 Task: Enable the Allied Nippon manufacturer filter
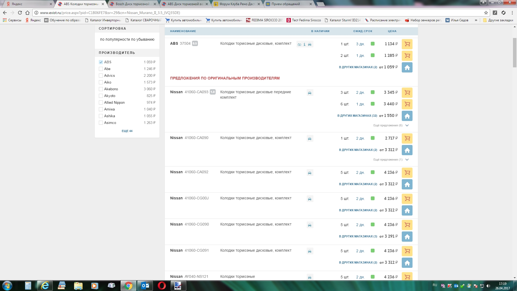pos(101,102)
